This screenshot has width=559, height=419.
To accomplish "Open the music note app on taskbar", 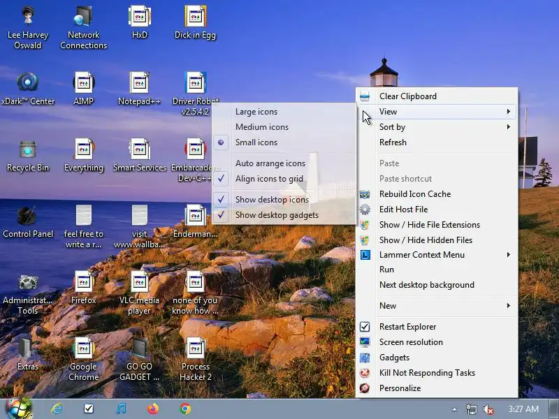I will (x=121, y=409).
